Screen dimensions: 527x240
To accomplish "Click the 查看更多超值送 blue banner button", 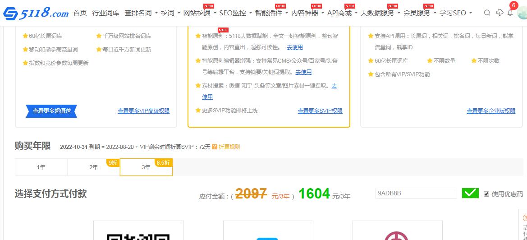I will [x=51, y=111].
